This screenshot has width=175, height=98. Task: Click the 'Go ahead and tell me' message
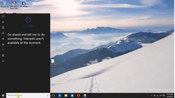[26, 39]
